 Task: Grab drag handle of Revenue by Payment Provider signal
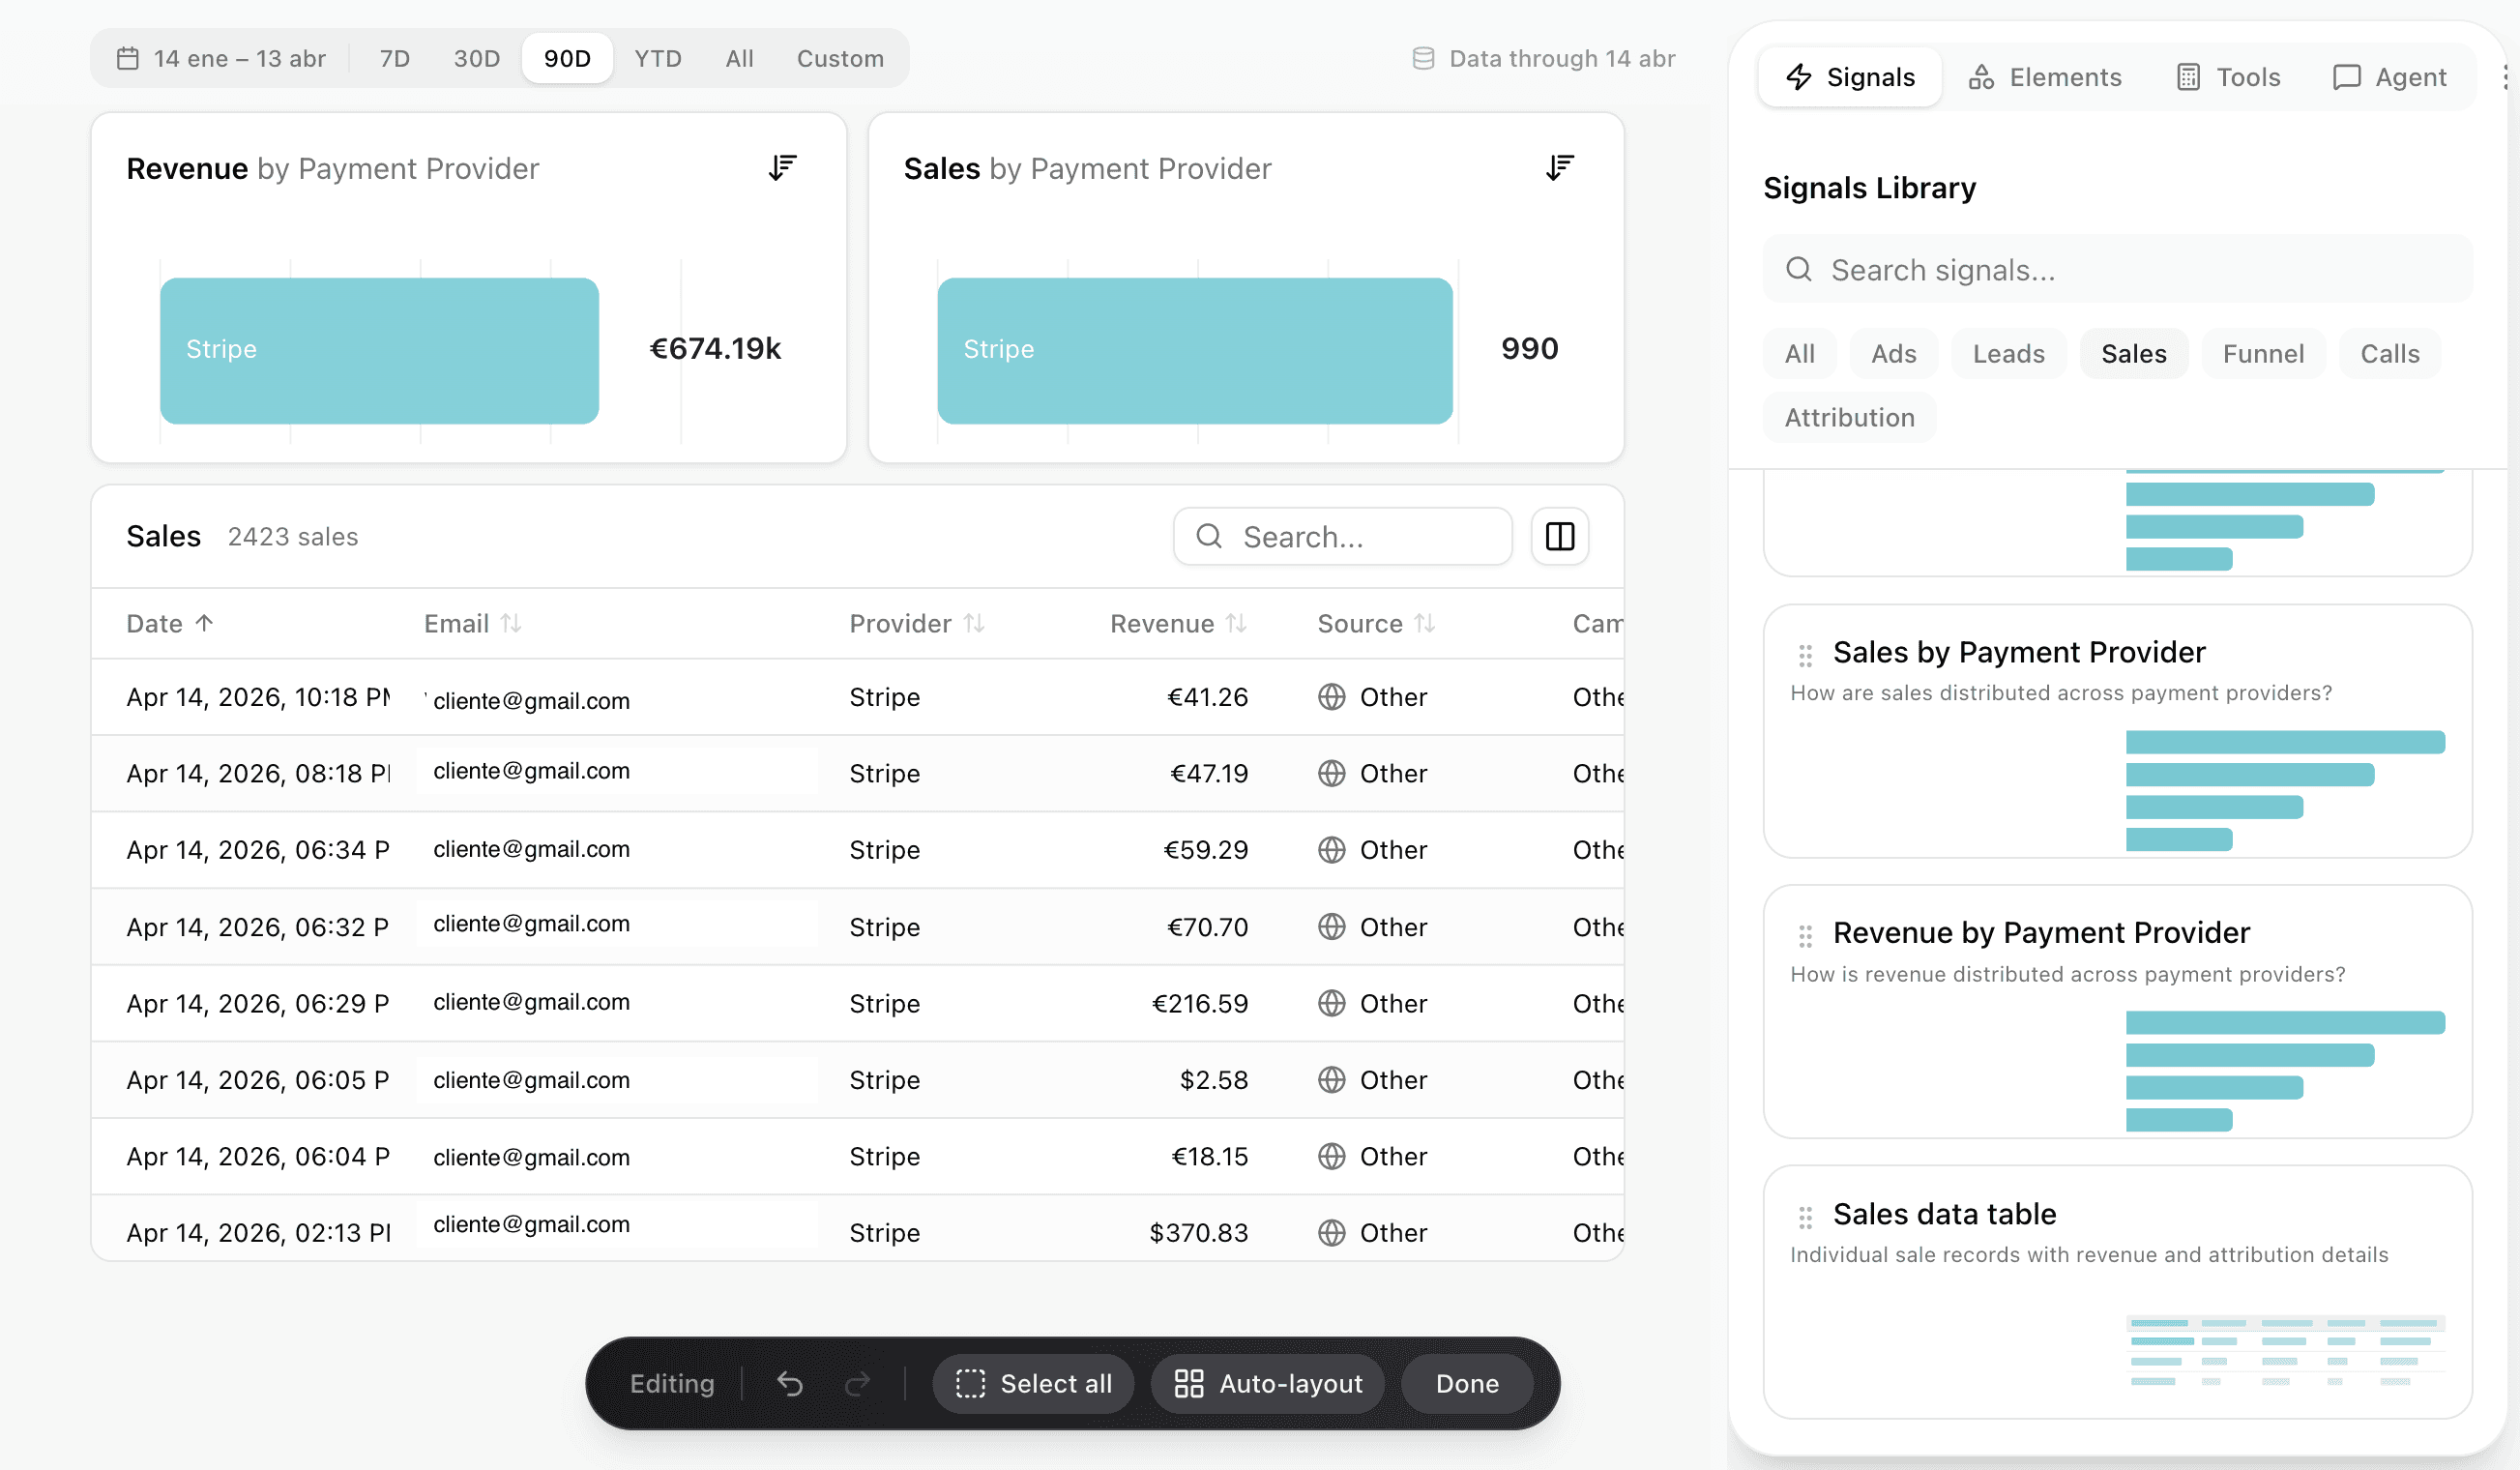(x=1804, y=936)
